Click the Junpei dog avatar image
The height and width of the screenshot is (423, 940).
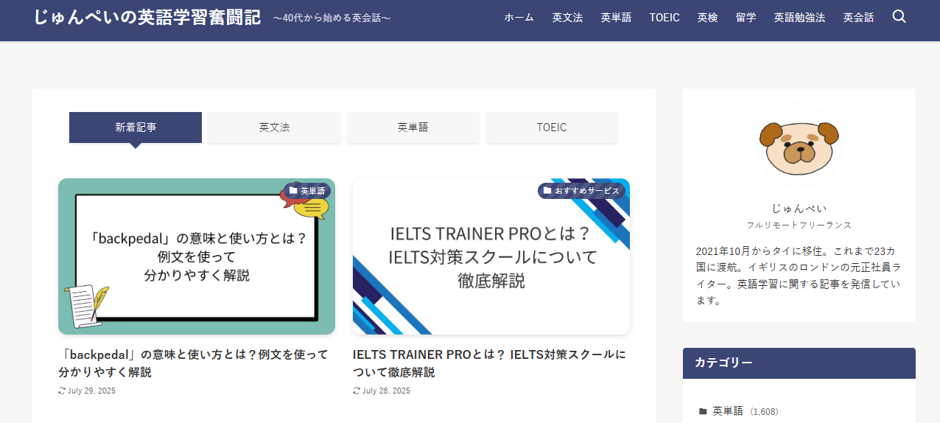click(799, 145)
